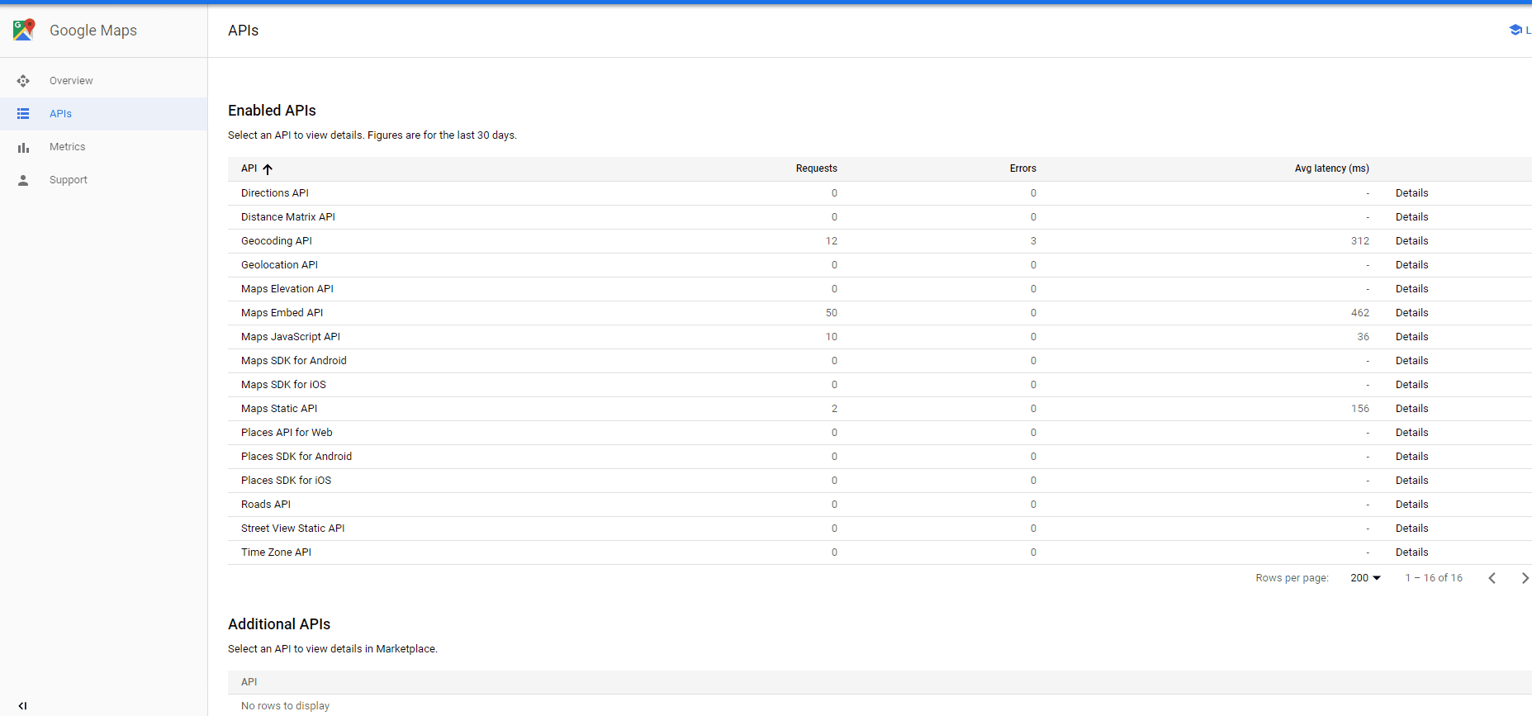Open Details for Places API for Web
The height and width of the screenshot is (716, 1532).
tap(1411, 433)
